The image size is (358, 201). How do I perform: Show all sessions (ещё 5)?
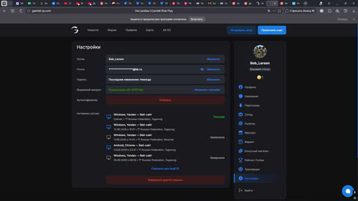pos(165,169)
